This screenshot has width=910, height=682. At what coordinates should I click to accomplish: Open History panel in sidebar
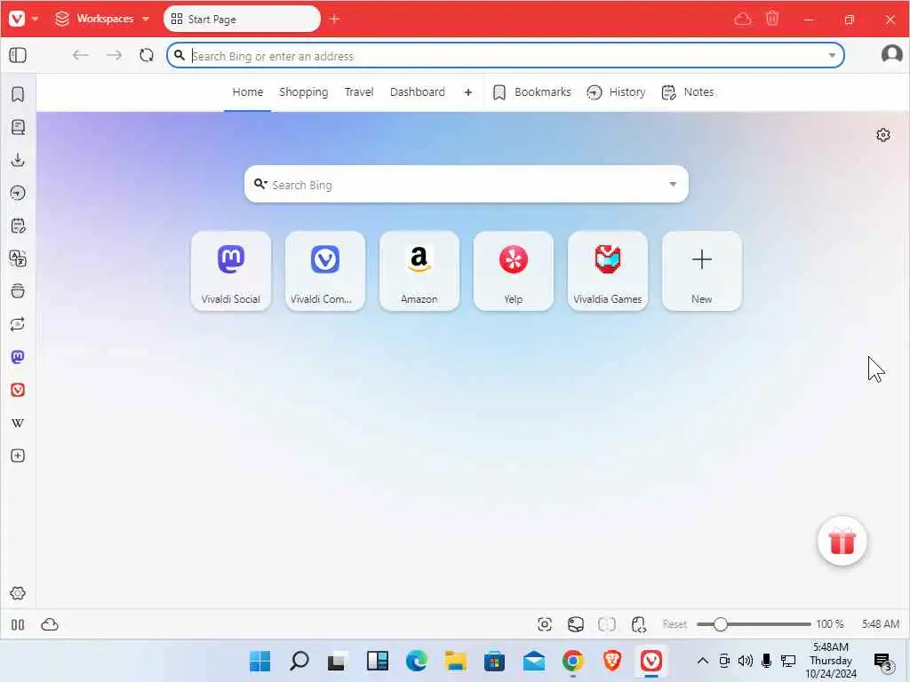(x=18, y=193)
